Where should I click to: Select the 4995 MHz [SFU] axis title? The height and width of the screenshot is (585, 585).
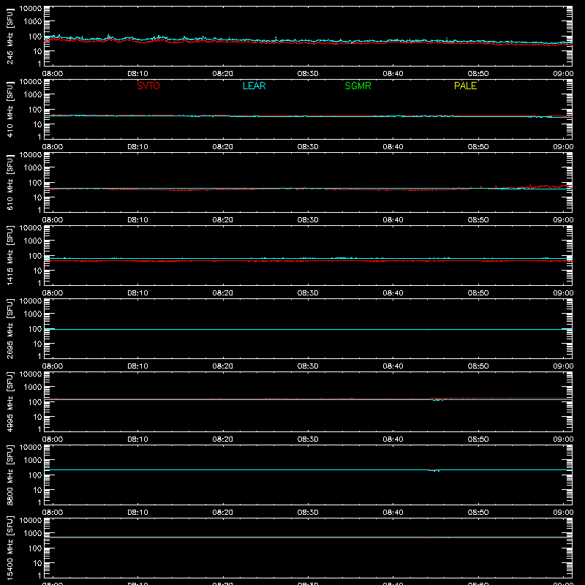pyautogui.click(x=10, y=401)
